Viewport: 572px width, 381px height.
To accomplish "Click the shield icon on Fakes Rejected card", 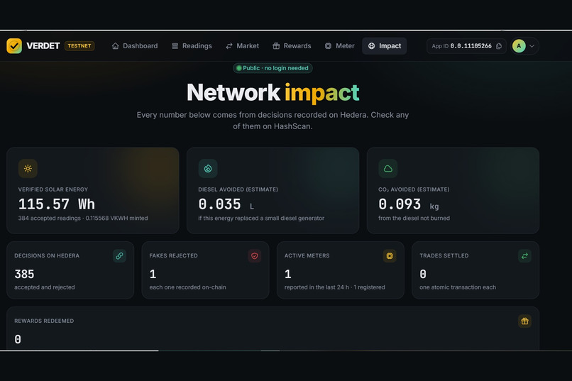I will (255, 256).
